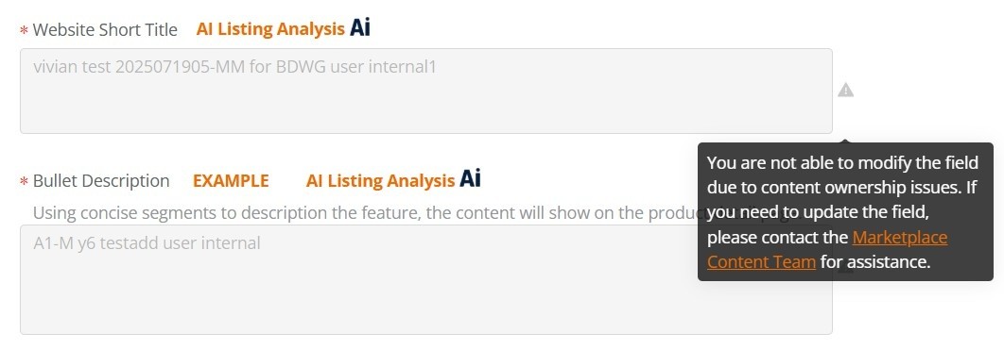Screen dimensions: 1004x350
Task: Click the red asterisk before Website Short Title
Action: click(25, 30)
